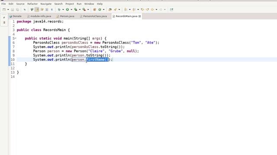Open the Edit menu
Screen dimensions: 277x155
(x=11, y=4)
